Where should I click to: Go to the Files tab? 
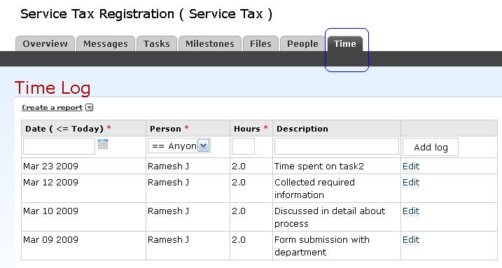click(260, 43)
